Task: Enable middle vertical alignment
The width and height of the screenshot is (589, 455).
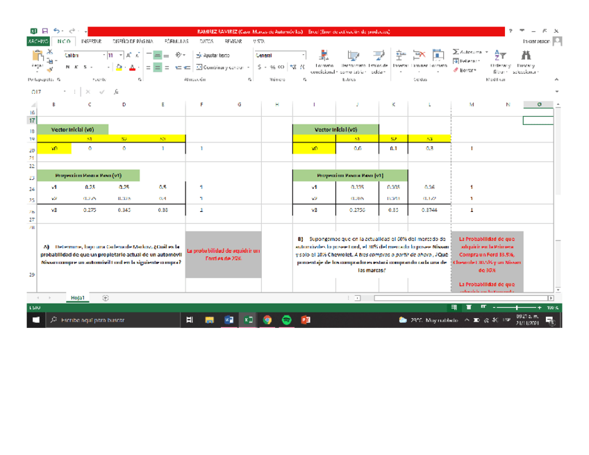Action: point(158,56)
